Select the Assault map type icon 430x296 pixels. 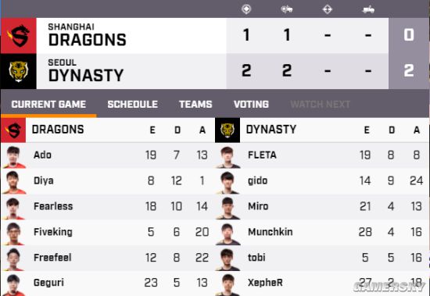tap(328, 9)
